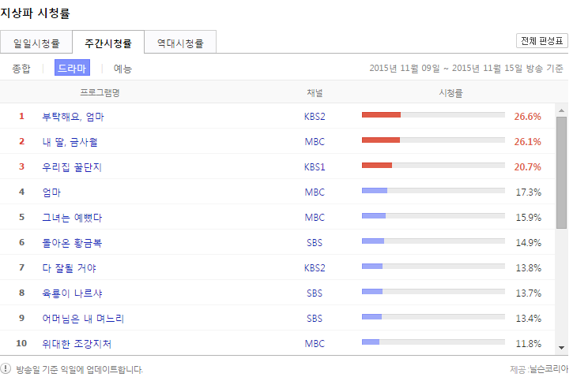Open 돌아온 황금복 program page
This screenshot has width=573, height=381.
coord(72,243)
